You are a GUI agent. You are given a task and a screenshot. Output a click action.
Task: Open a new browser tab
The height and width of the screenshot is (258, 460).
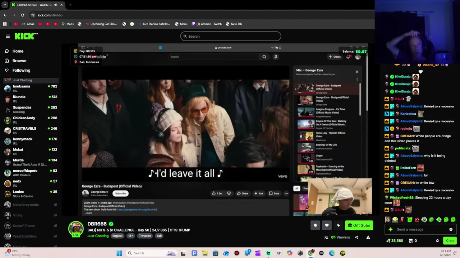(x=70, y=5)
